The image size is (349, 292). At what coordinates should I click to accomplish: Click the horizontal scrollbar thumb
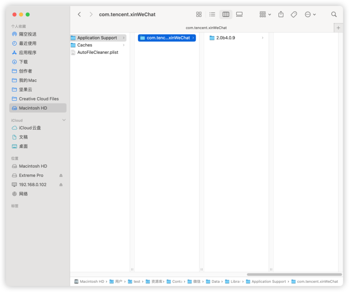pyautogui.click(x=294, y=275)
